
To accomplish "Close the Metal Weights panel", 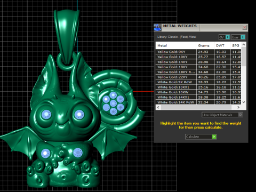I will (x=245, y=27).
